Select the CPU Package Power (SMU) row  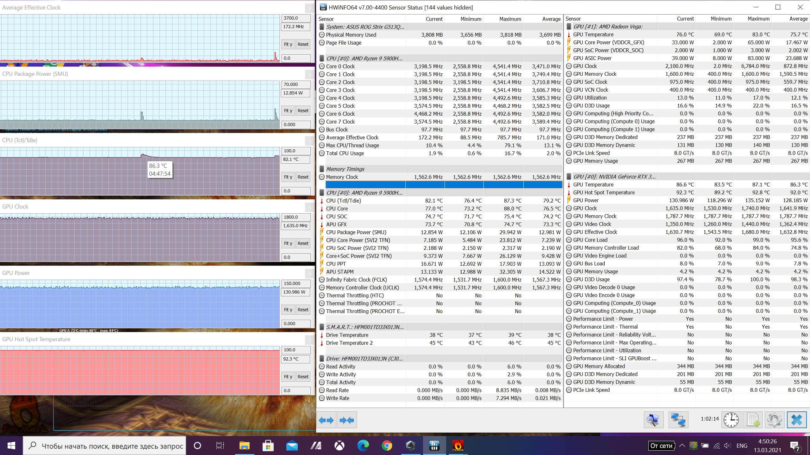click(x=440, y=232)
